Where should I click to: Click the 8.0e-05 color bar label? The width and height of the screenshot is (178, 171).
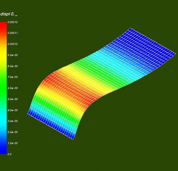[13, 66]
